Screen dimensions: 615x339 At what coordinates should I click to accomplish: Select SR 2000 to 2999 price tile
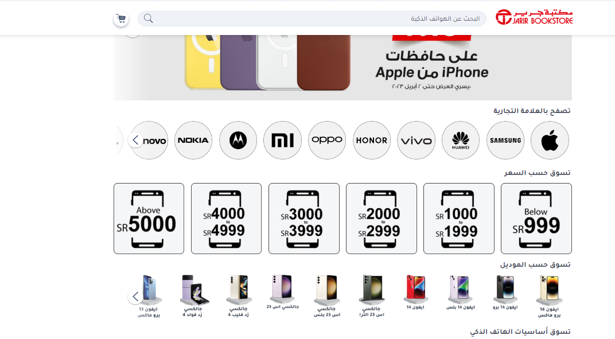382,219
